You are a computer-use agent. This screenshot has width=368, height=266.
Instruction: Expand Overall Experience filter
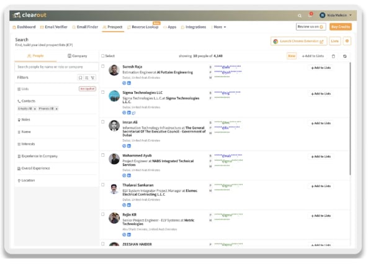tap(56, 168)
